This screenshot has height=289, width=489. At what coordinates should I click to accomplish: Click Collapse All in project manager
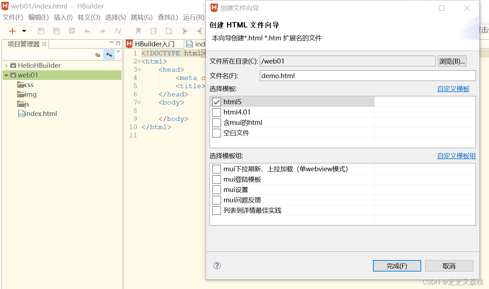pyautogui.click(x=98, y=55)
